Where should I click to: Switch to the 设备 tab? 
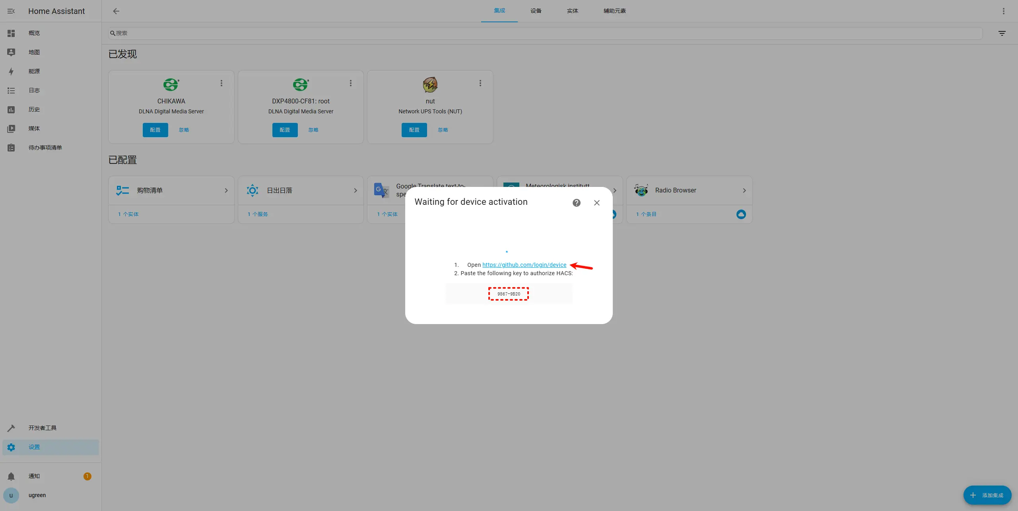pyautogui.click(x=536, y=11)
